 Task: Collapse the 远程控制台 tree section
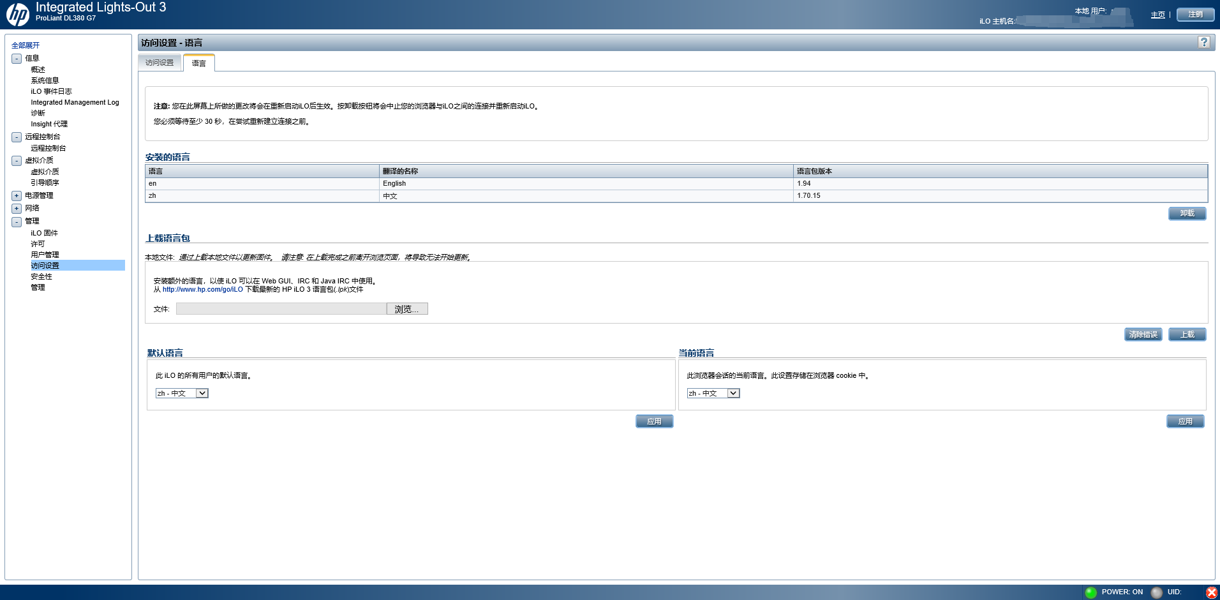(17, 137)
